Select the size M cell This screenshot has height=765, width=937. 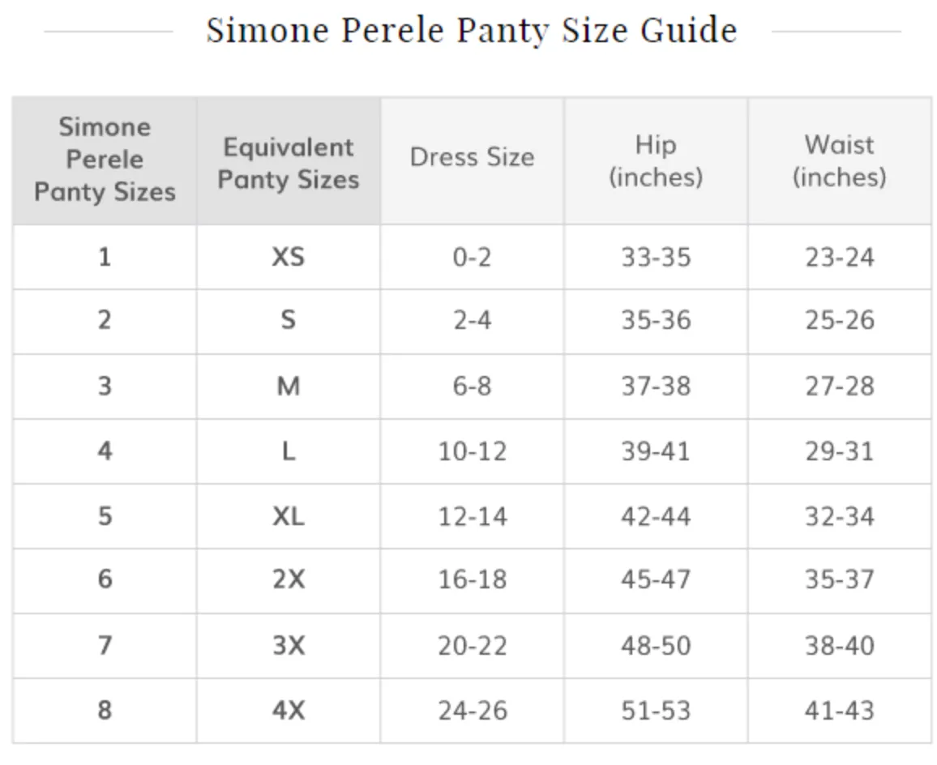click(288, 387)
